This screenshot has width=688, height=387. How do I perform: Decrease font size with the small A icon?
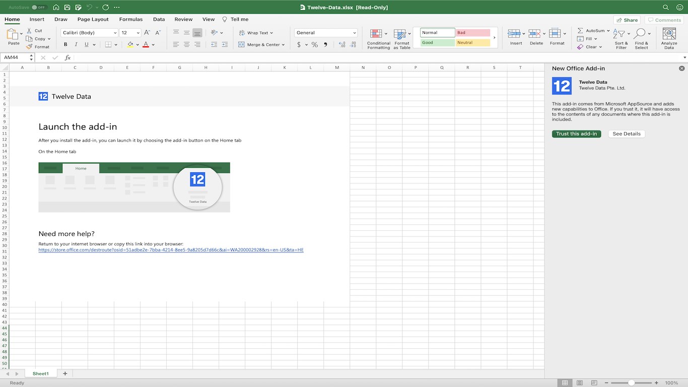click(158, 33)
